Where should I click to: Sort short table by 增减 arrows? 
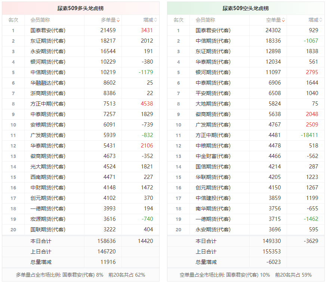tap(321, 20)
